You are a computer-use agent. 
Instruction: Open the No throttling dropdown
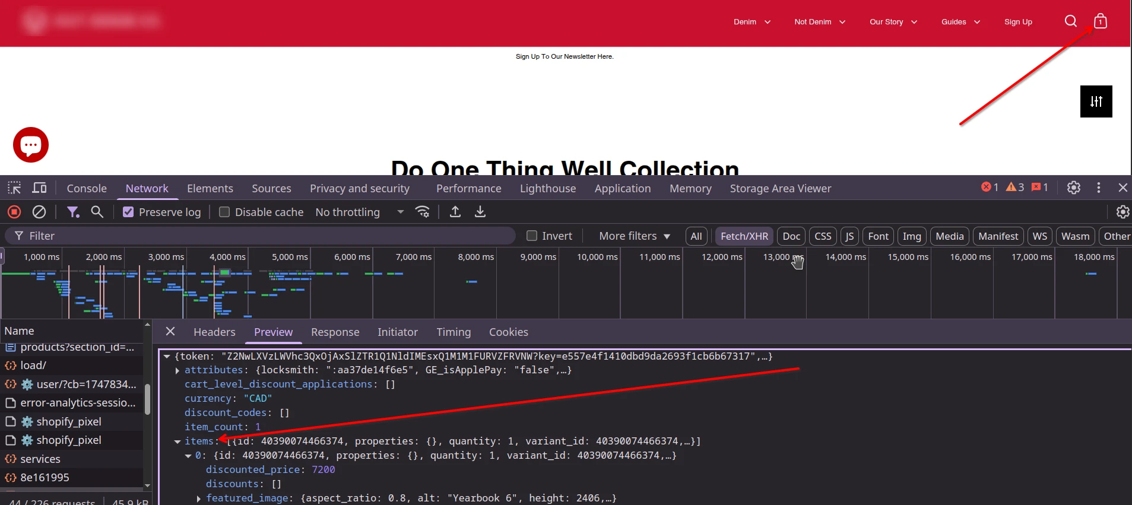(360, 212)
